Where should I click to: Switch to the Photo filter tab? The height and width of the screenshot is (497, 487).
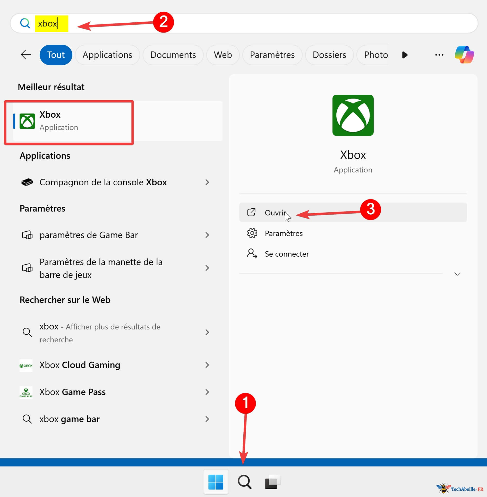pyautogui.click(x=373, y=55)
